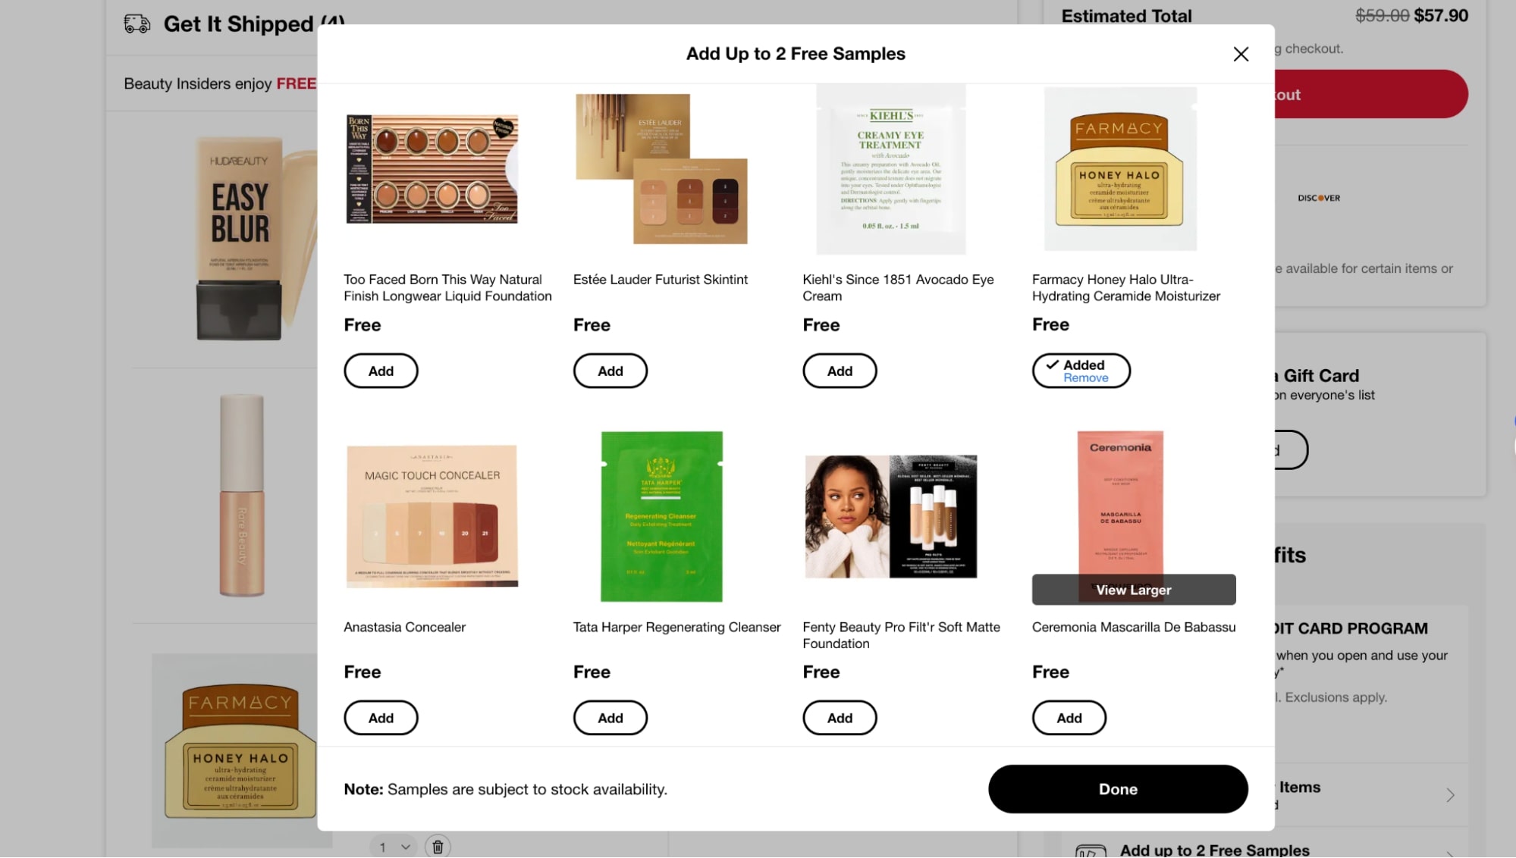Click the shipping truck icon top left
This screenshot has height=858, width=1516.
135,23
